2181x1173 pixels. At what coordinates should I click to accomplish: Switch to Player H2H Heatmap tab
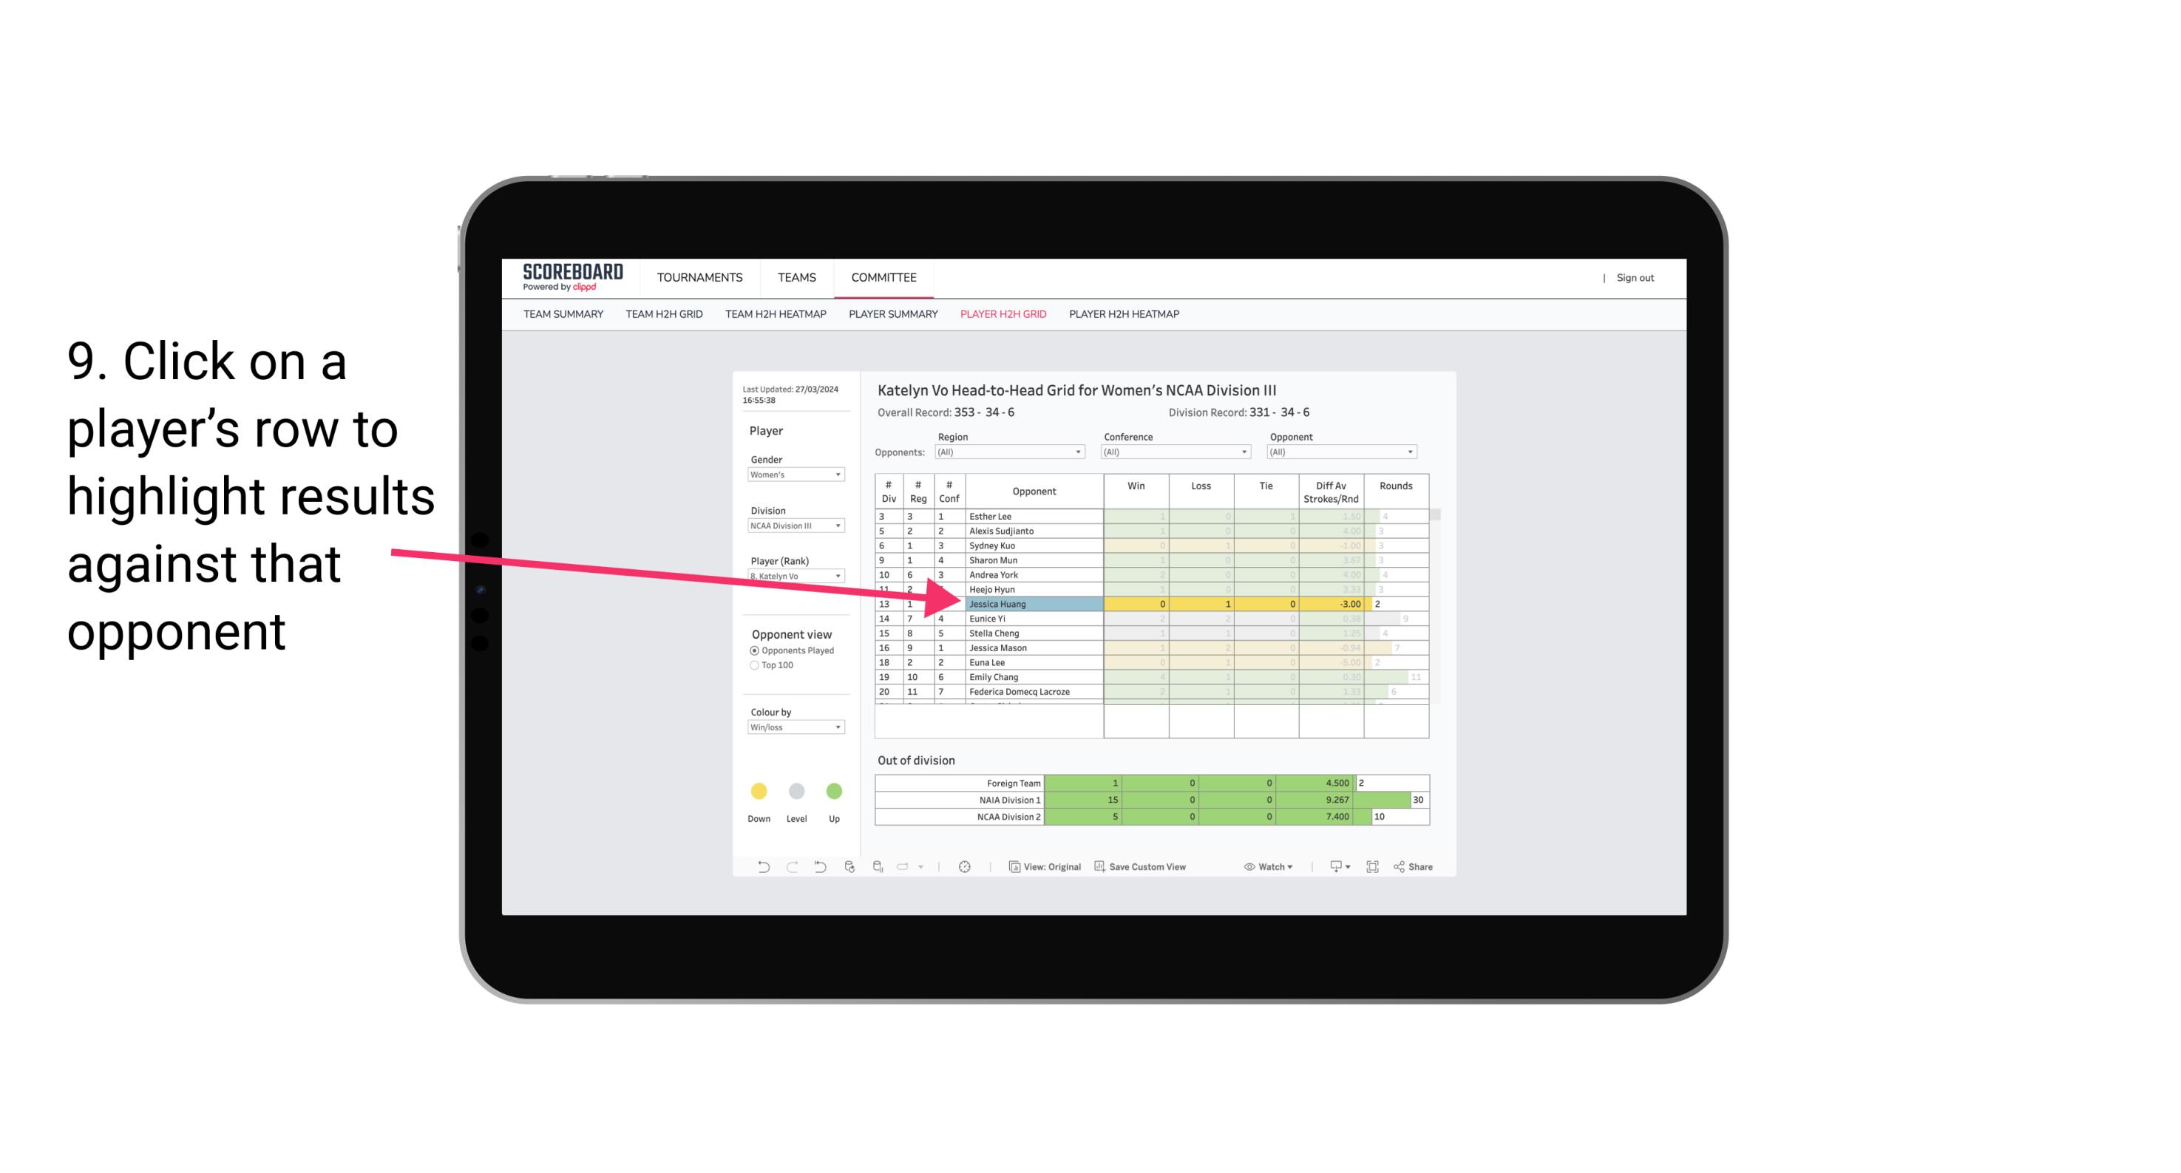click(x=1127, y=316)
